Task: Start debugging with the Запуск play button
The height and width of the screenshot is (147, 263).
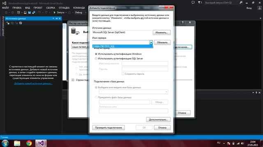Action: pyautogui.click(x=59, y=13)
